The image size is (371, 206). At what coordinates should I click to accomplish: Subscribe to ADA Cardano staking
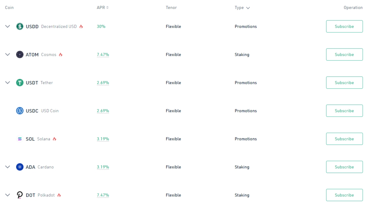344,167
